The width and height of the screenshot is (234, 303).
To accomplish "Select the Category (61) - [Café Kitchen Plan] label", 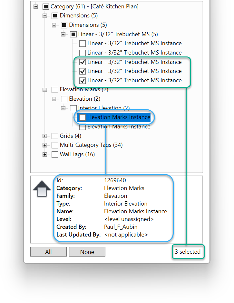I will (94, 6).
